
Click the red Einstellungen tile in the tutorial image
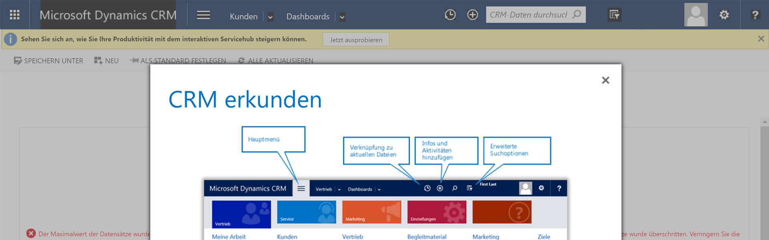click(x=437, y=212)
